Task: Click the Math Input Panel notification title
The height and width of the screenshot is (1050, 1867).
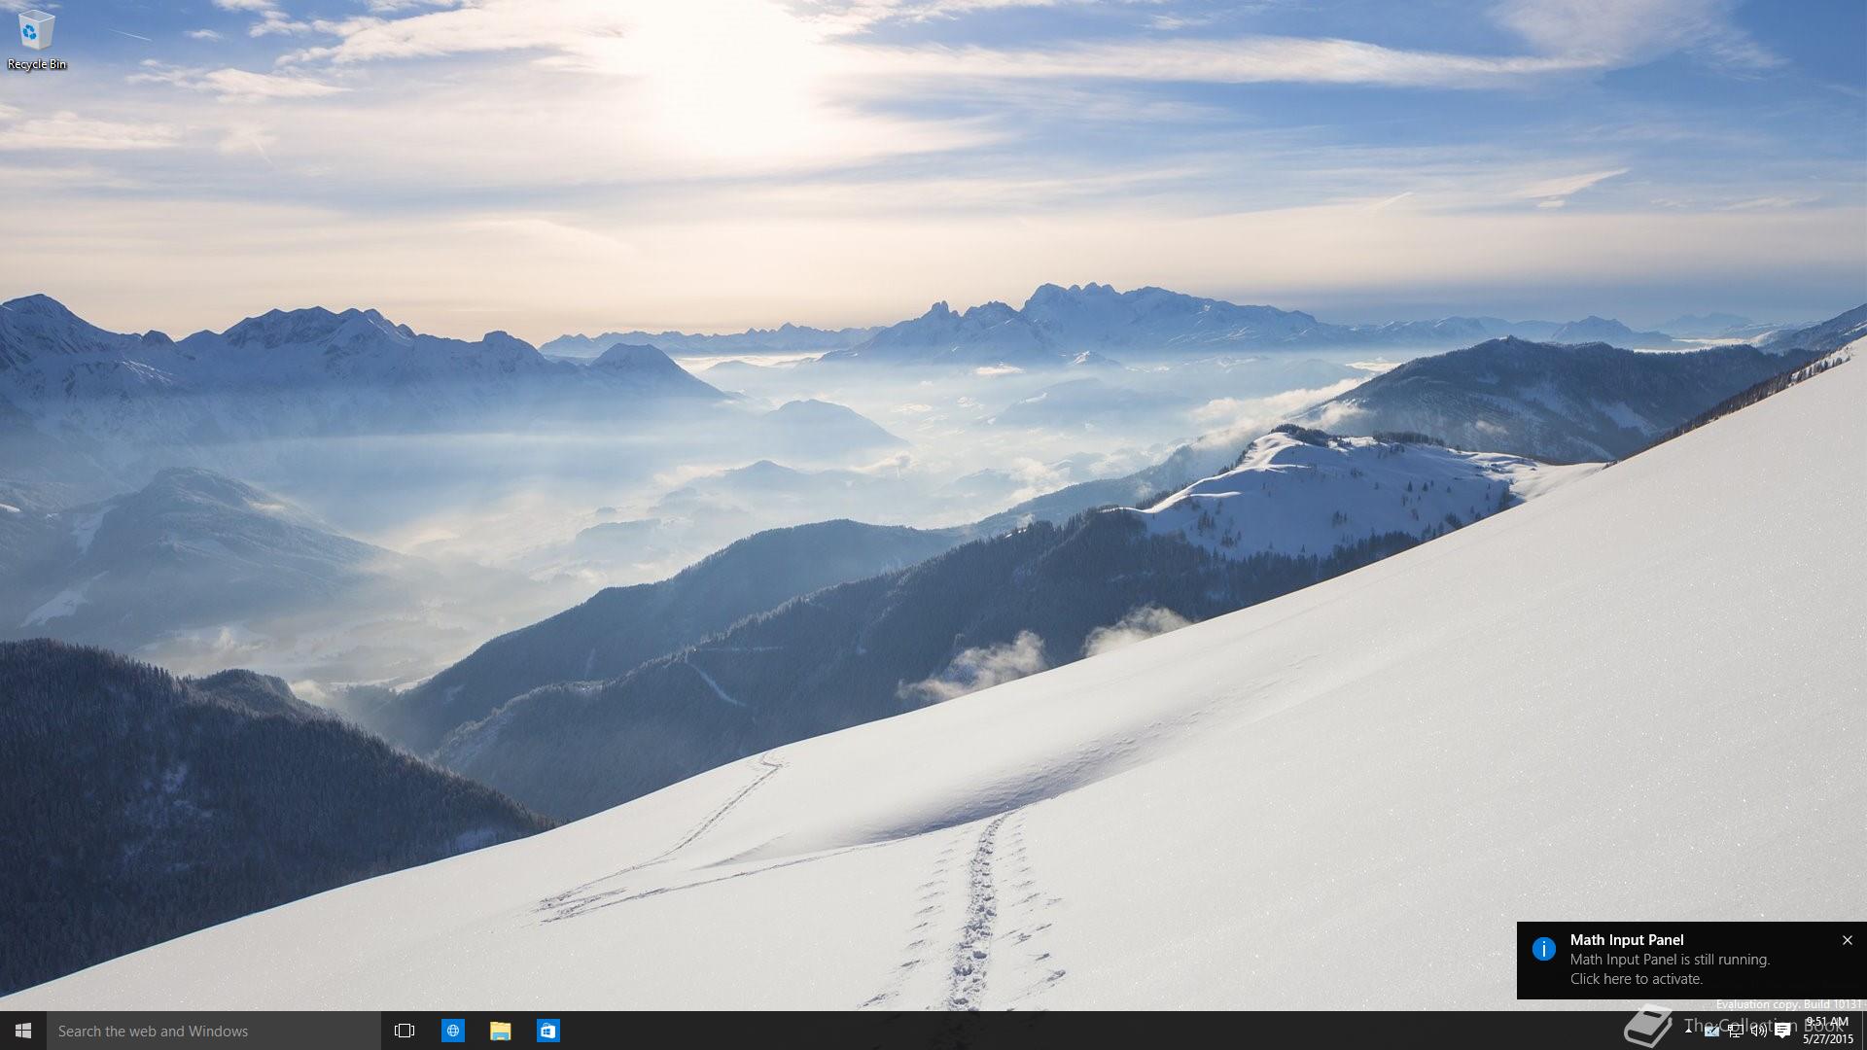Action: click(1627, 940)
